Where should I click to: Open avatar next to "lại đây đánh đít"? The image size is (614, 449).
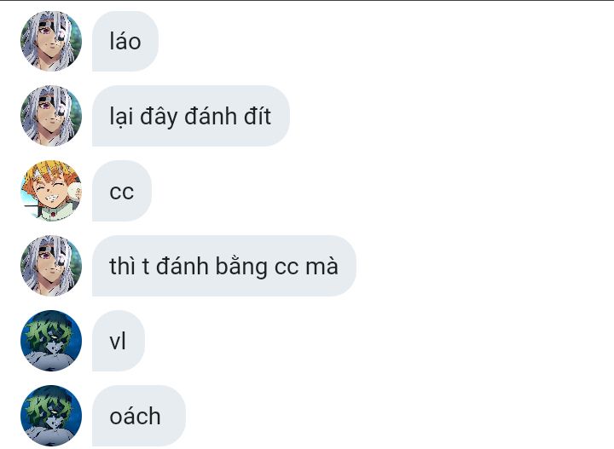point(51,116)
